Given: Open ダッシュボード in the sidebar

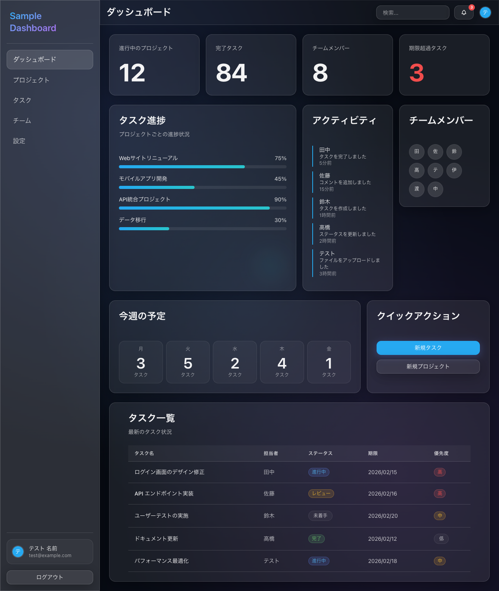Looking at the screenshot, I should [50, 60].
